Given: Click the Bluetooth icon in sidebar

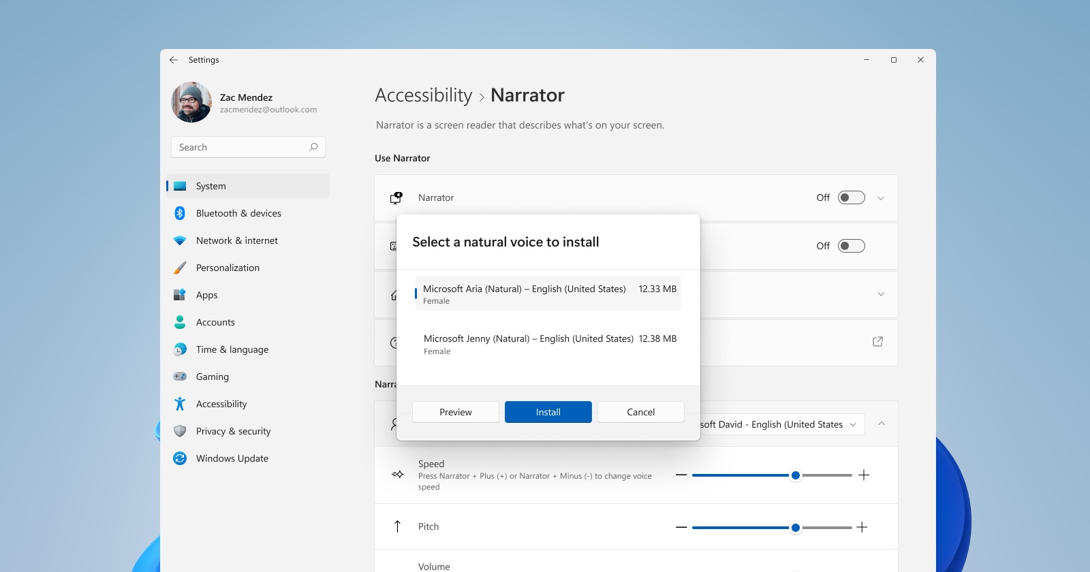Looking at the screenshot, I should tap(180, 213).
